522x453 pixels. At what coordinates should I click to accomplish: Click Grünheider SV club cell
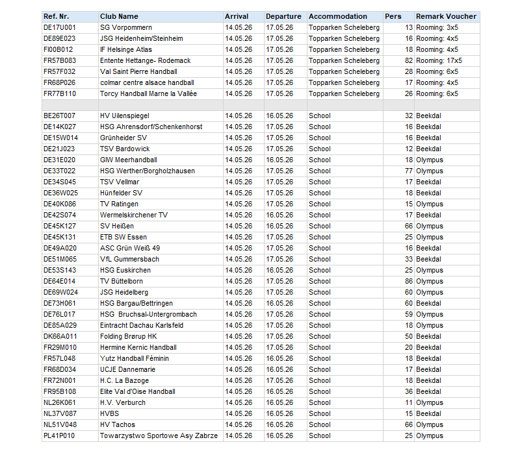point(161,138)
